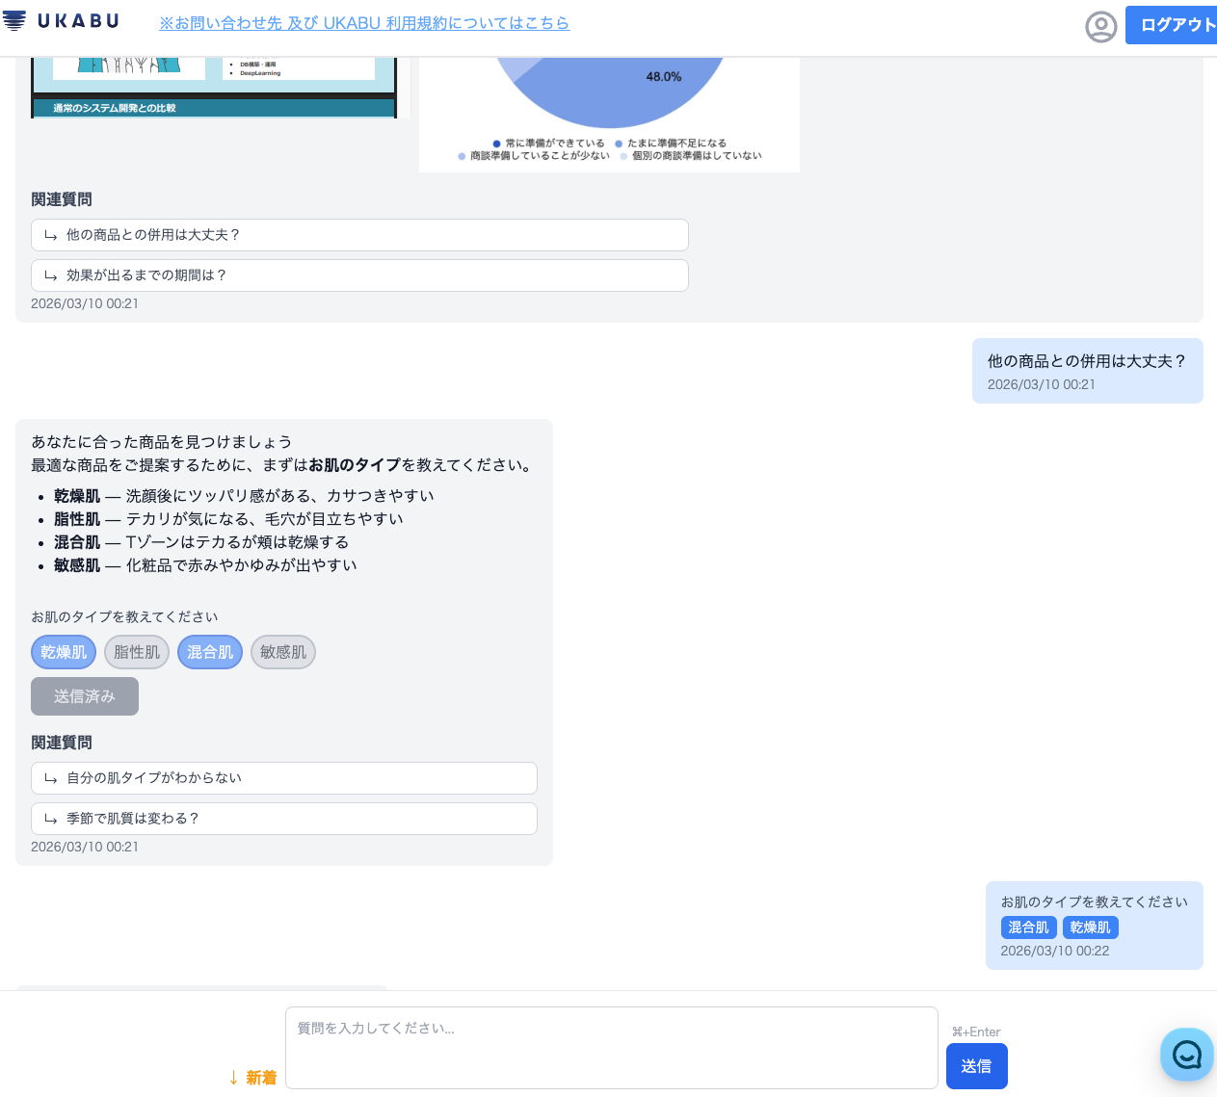Click the UKABU logo icon
The height and width of the screenshot is (1097, 1217).
click(13, 20)
